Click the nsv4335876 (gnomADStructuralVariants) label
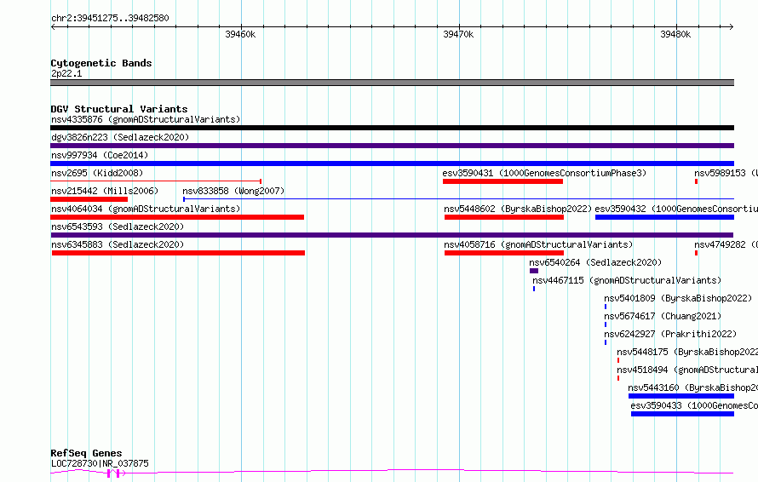This screenshot has width=758, height=482. pos(146,119)
